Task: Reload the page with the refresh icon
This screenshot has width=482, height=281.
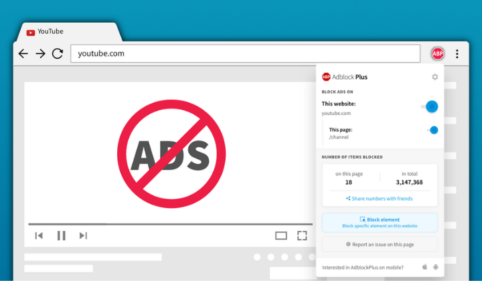Action: [x=58, y=54]
